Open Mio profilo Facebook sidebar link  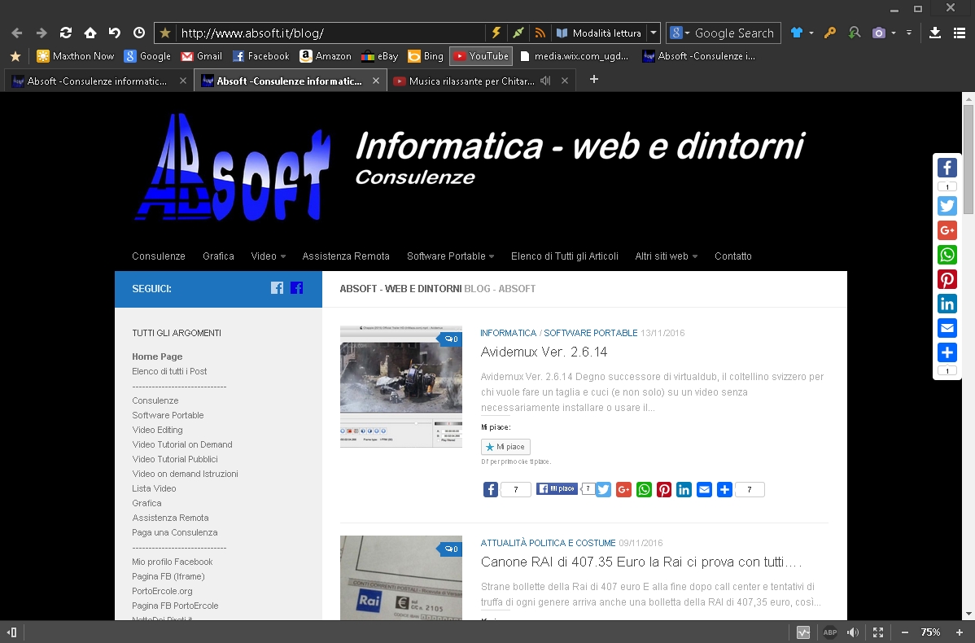point(173,562)
